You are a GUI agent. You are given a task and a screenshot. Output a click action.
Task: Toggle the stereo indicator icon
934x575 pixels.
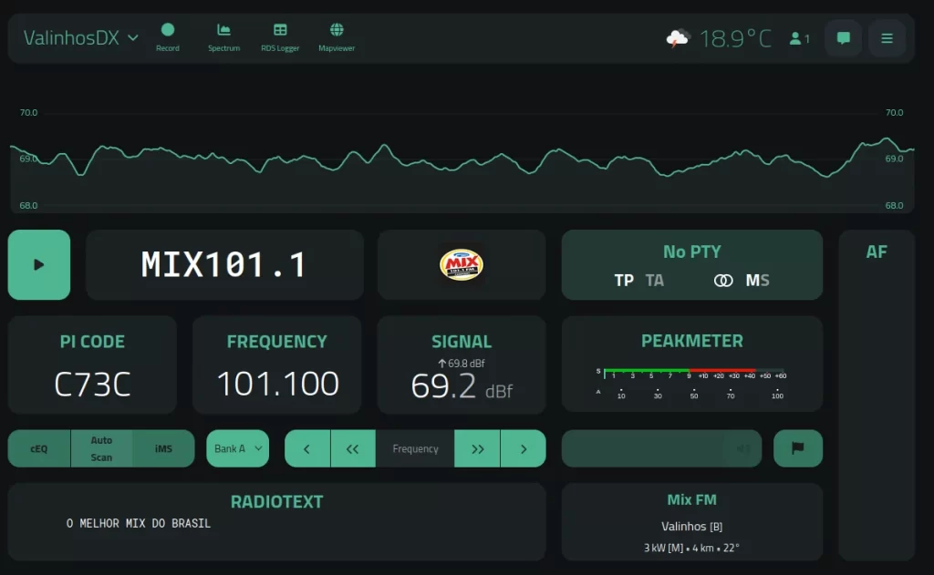click(723, 281)
